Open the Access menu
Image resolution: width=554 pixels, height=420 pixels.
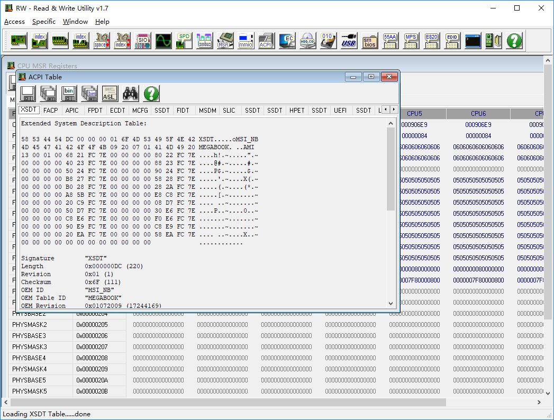14,22
